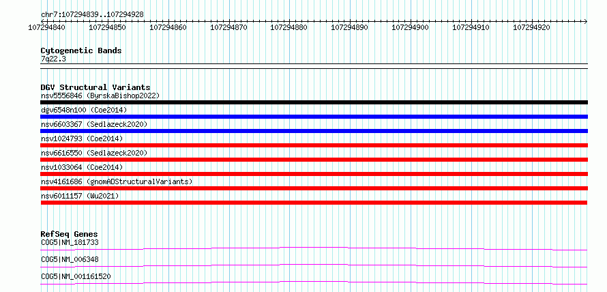This screenshot has width=607, height=292.
Task: Click the magenta COG5|NM_006348 gene line
Action: pyautogui.click(x=314, y=265)
